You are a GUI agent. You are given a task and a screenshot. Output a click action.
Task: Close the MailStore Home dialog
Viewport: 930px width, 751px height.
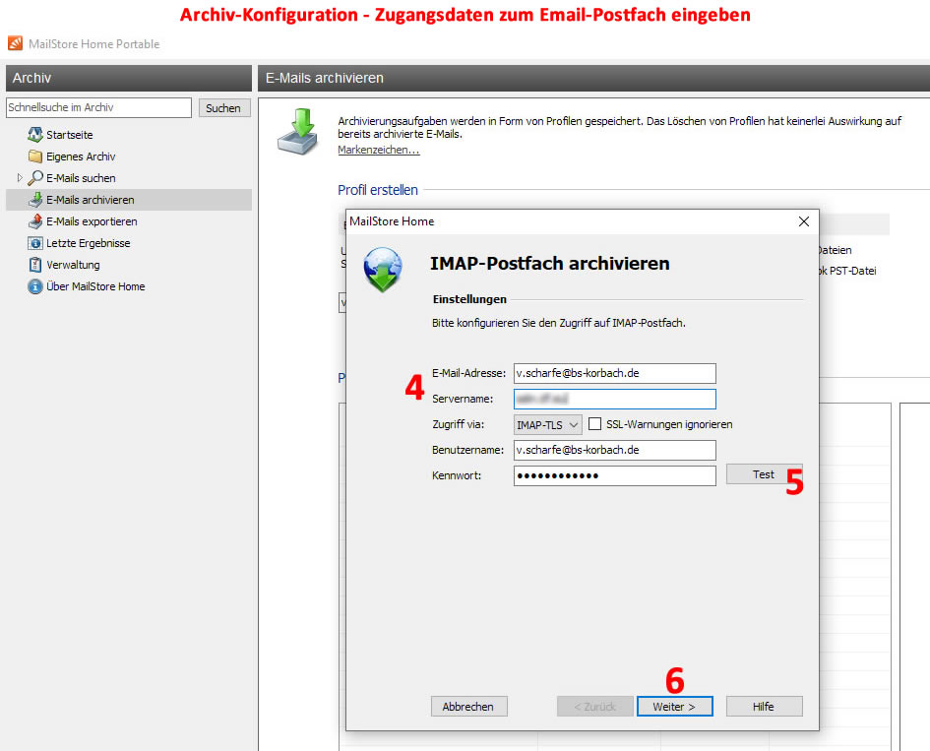804,221
